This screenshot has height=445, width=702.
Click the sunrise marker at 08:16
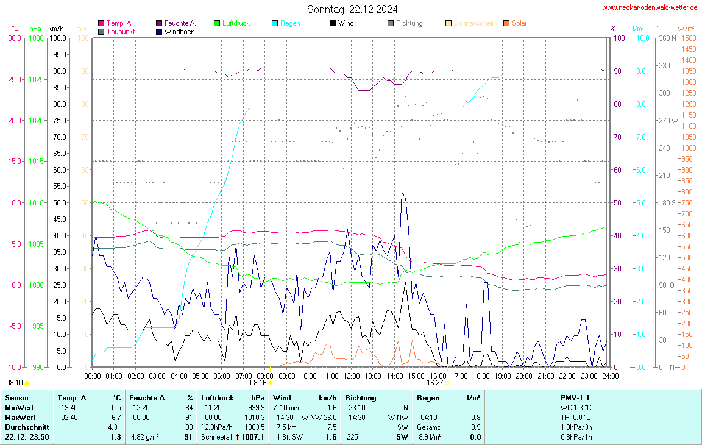click(x=271, y=383)
